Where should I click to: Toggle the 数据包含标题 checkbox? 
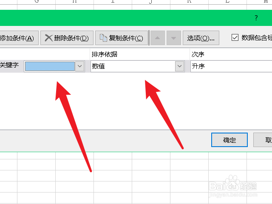[235, 37]
